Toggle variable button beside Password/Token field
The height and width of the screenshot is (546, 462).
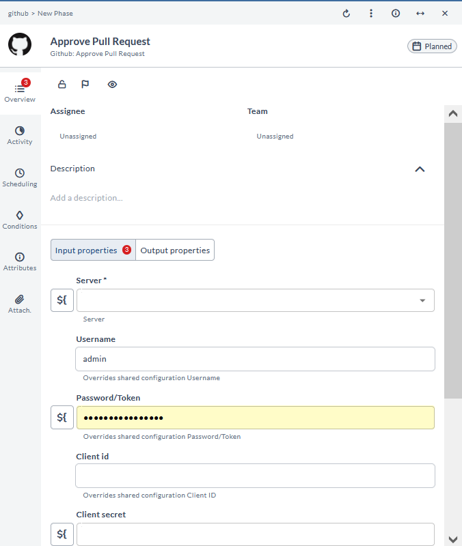point(62,417)
